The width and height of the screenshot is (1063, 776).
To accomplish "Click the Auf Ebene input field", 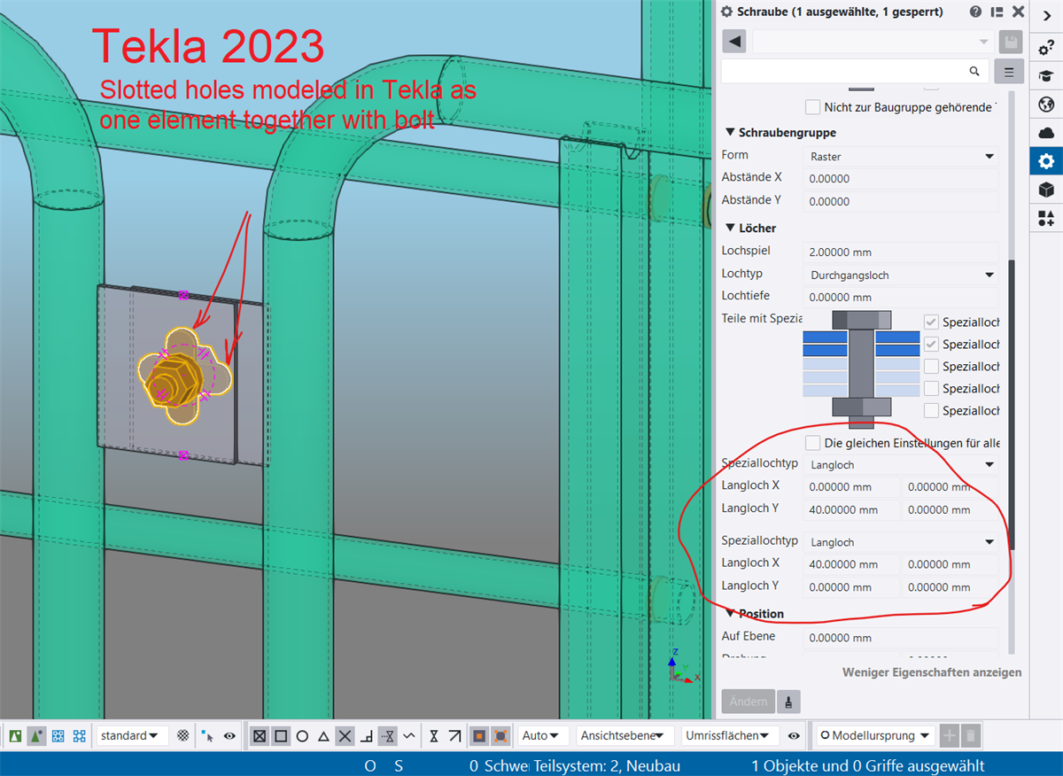I will pyautogui.click(x=901, y=638).
